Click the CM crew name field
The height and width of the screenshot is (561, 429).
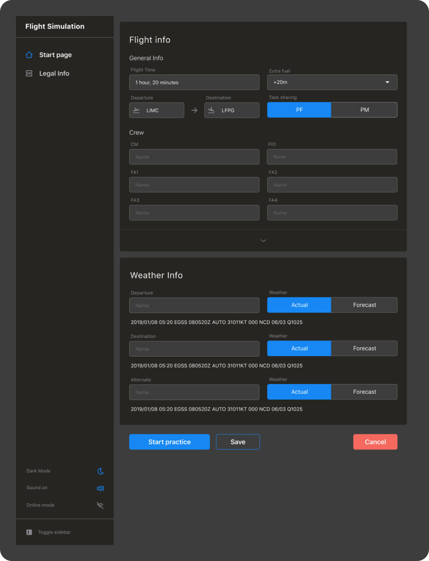coord(194,157)
